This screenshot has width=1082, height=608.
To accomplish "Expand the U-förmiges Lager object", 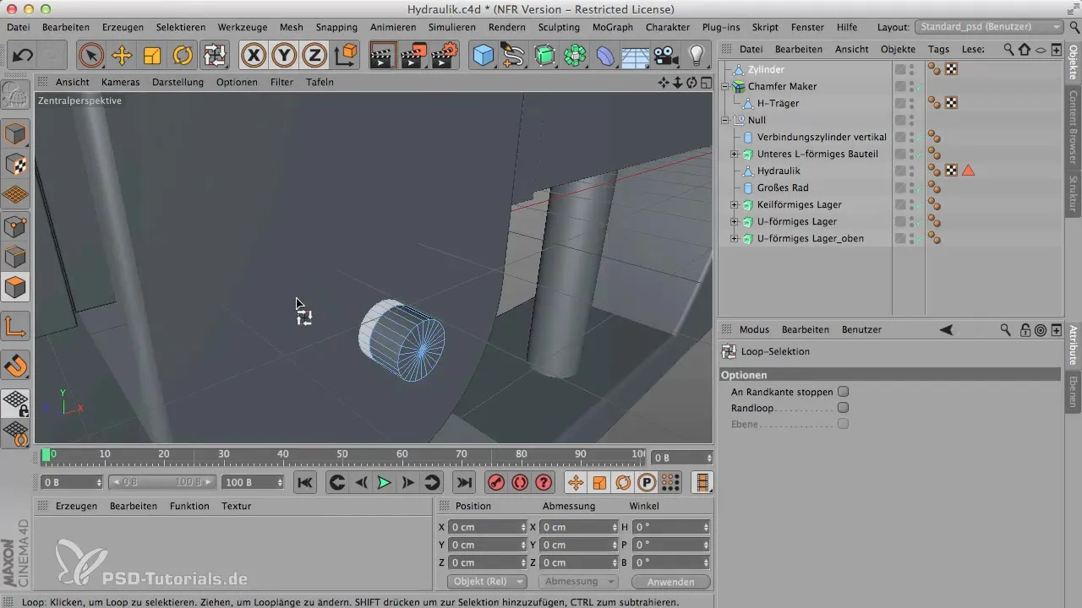I will pos(735,221).
